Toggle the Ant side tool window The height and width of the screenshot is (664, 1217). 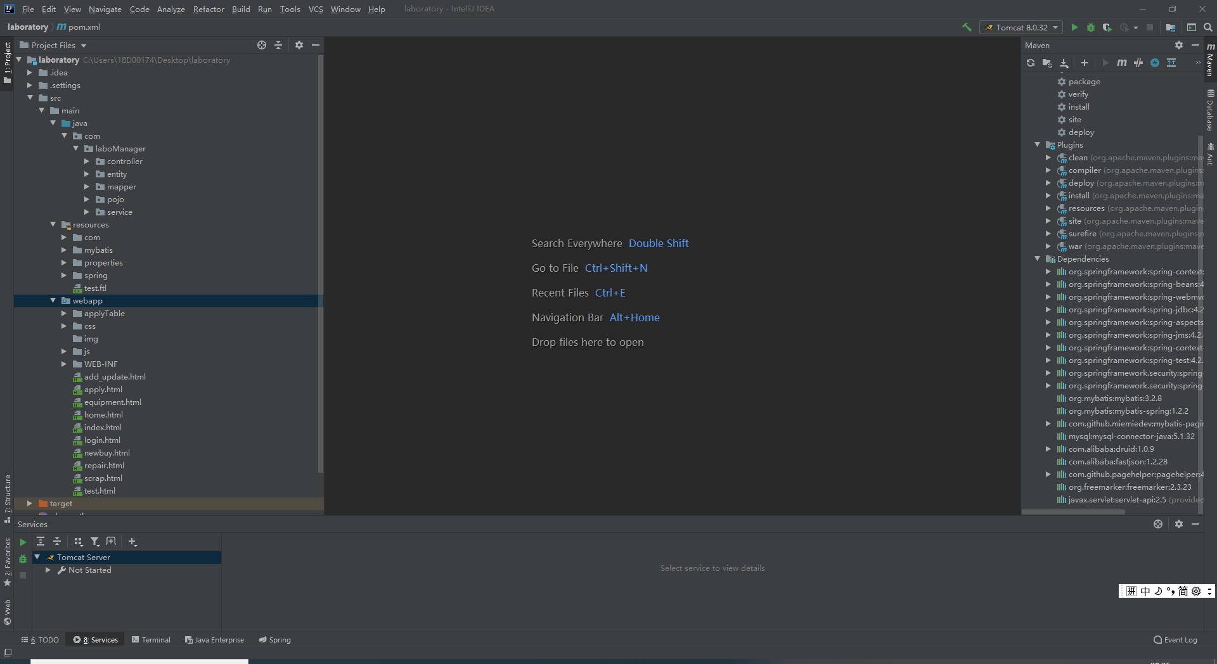pos(1210,154)
